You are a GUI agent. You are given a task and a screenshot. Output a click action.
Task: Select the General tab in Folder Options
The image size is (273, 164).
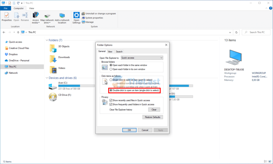click(102, 51)
